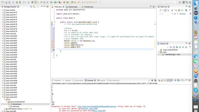Viewport: 199px width, 112px height.
Task: Open the Call Hierarchy tab
Action: [x=113, y=81]
